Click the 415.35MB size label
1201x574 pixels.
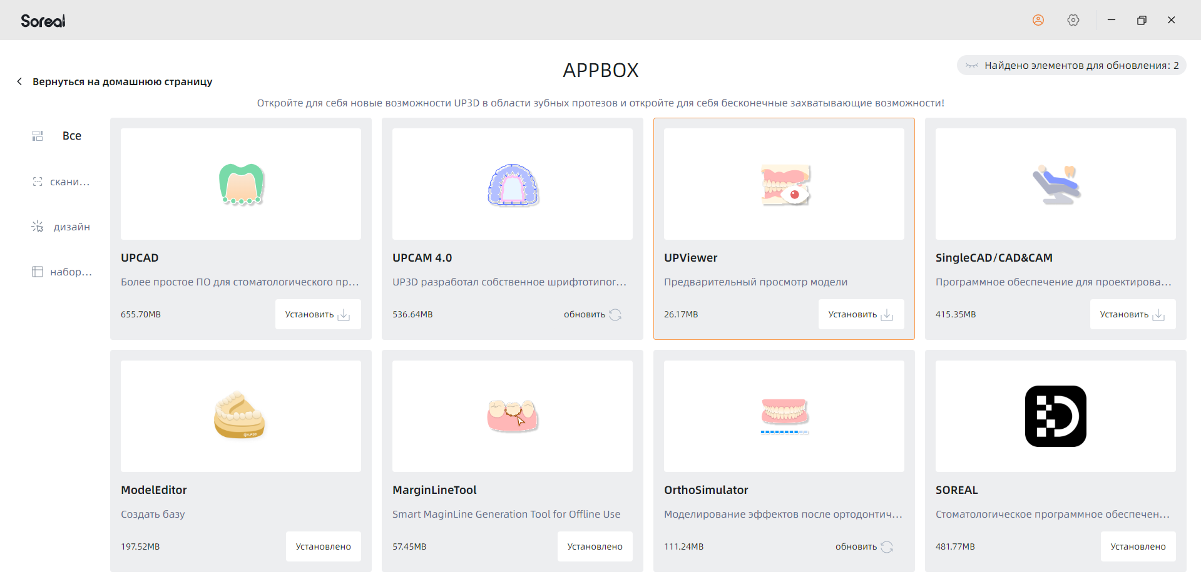point(956,314)
